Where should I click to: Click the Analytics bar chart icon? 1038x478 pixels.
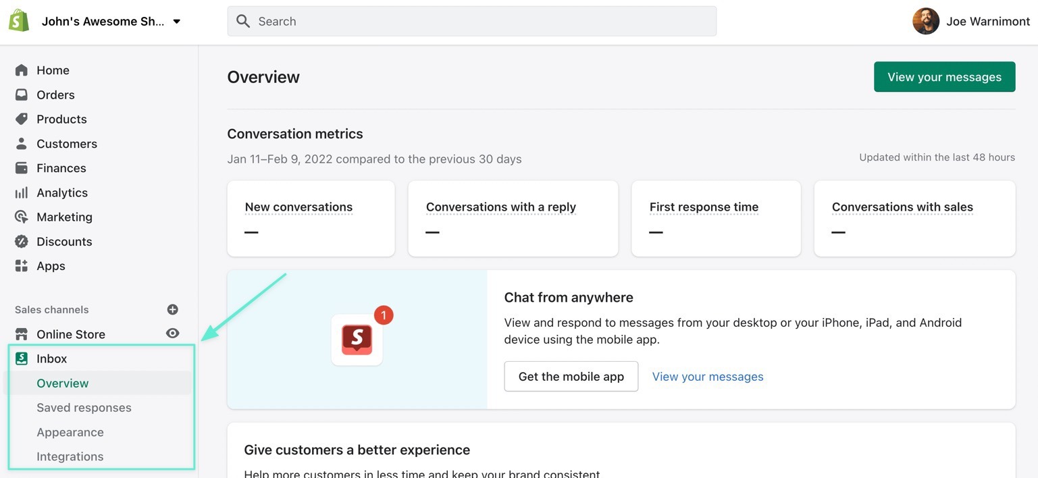(22, 192)
